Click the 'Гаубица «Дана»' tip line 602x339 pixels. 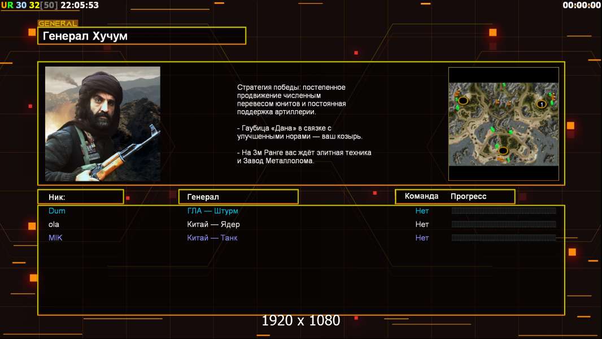pos(299,132)
